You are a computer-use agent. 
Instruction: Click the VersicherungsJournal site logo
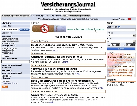pos(68,5)
